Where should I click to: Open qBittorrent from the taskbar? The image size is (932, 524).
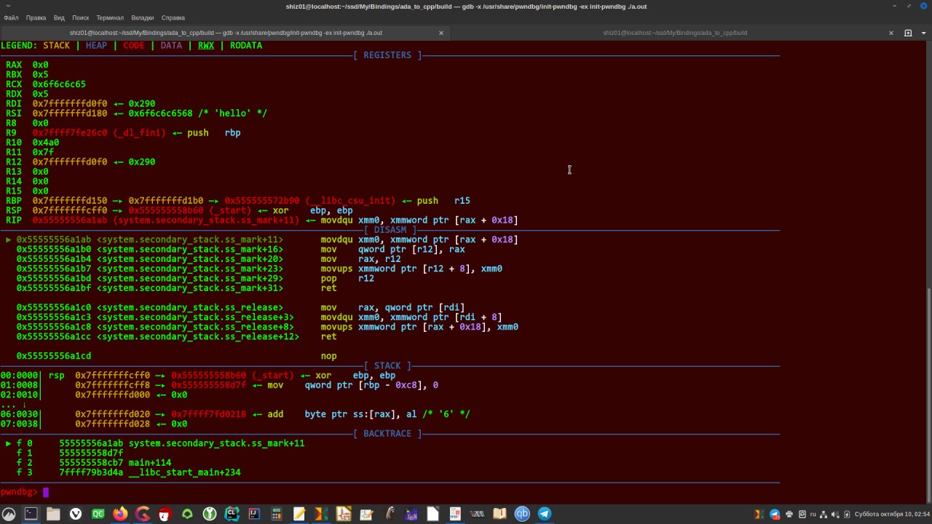tap(522, 515)
